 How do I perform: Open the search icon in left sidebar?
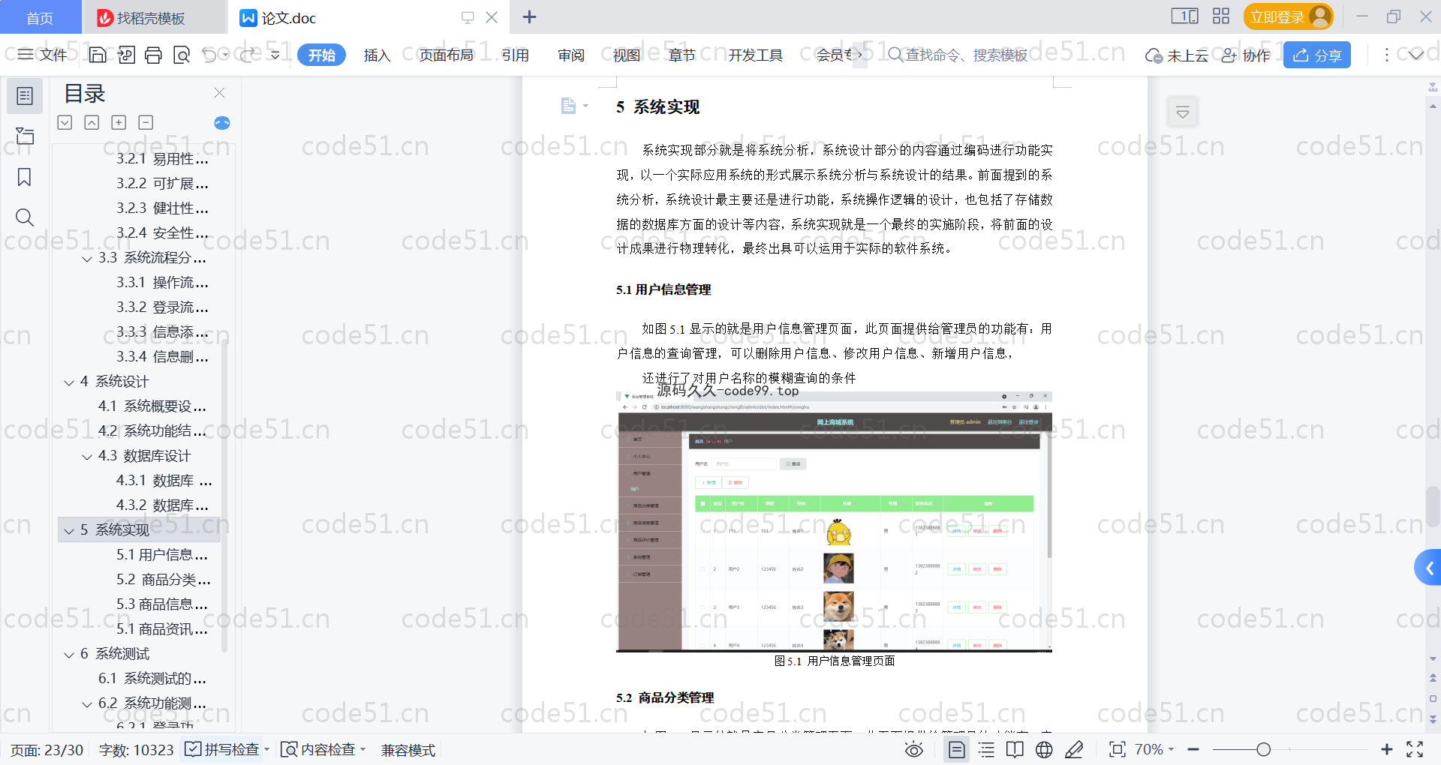(25, 217)
